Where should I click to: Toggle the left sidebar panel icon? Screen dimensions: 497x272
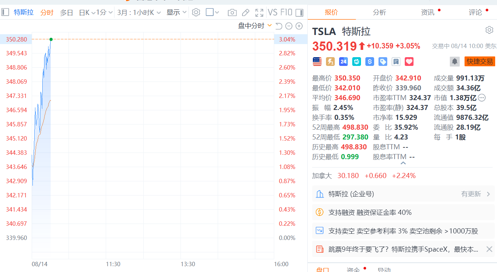5,12
